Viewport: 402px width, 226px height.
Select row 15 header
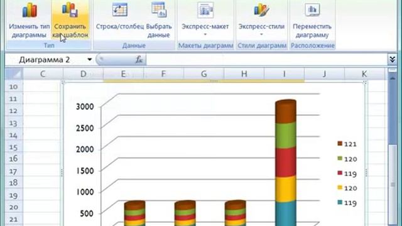point(14,147)
